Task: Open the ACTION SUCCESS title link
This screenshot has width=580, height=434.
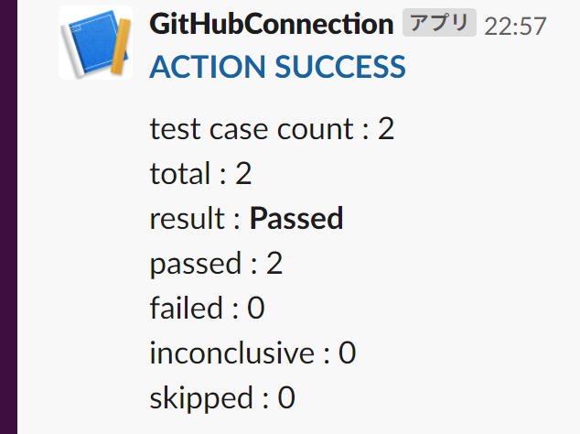Action: (277, 67)
